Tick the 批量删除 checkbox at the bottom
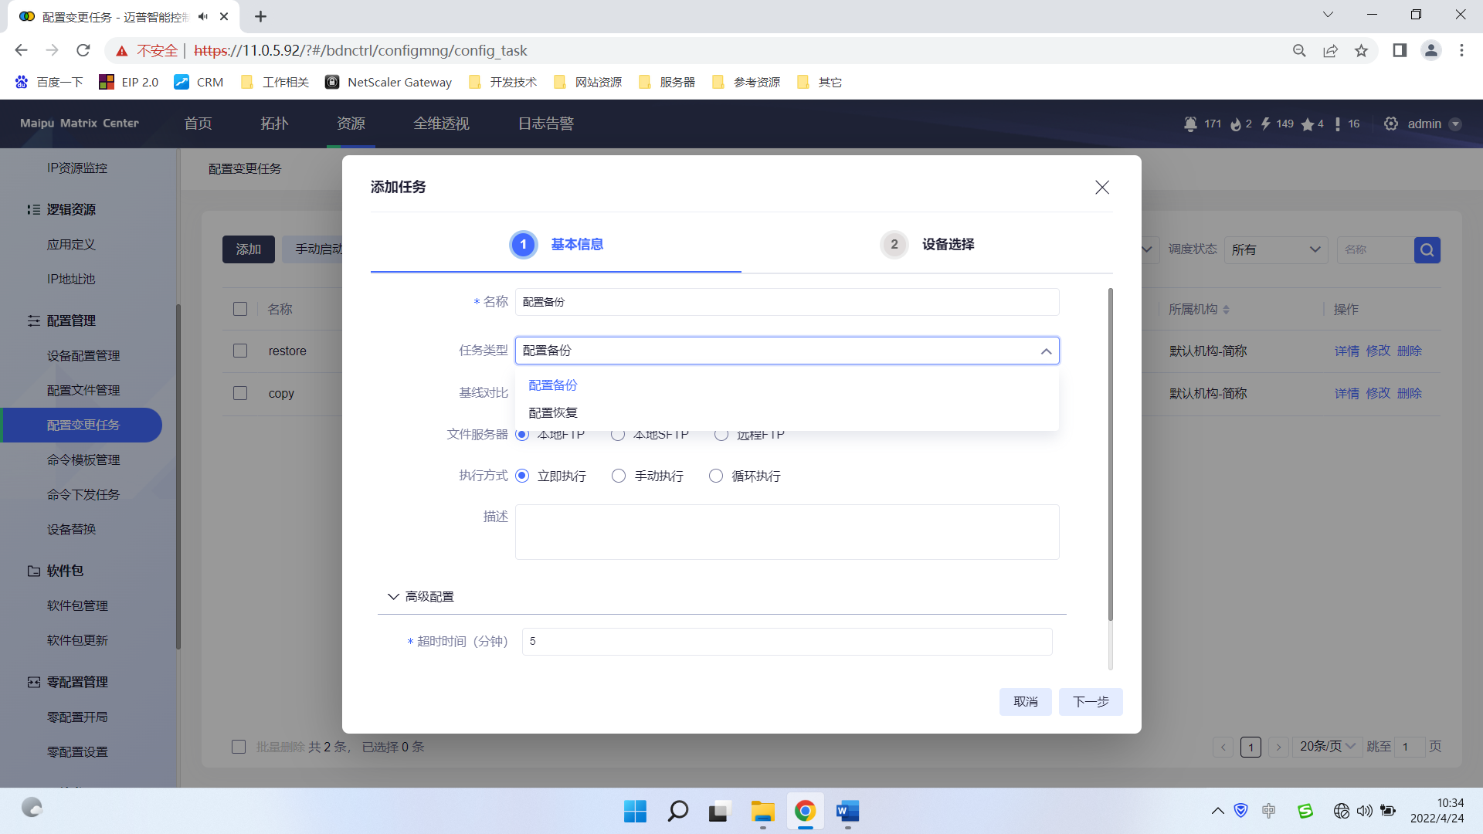 point(239,747)
